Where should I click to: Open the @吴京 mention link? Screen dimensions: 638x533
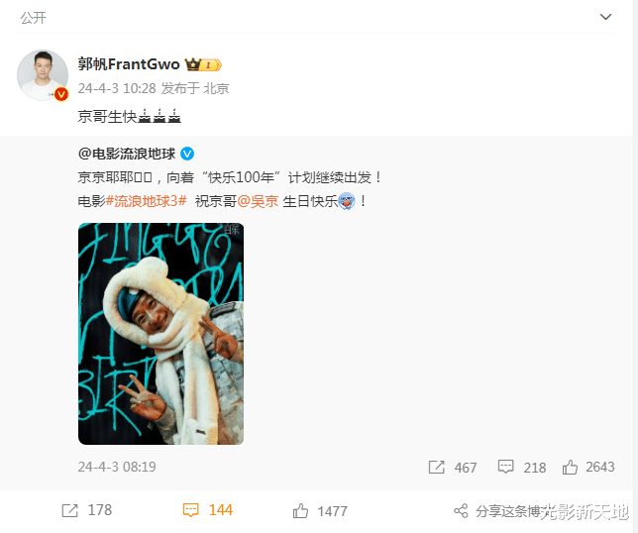pyautogui.click(x=258, y=201)
